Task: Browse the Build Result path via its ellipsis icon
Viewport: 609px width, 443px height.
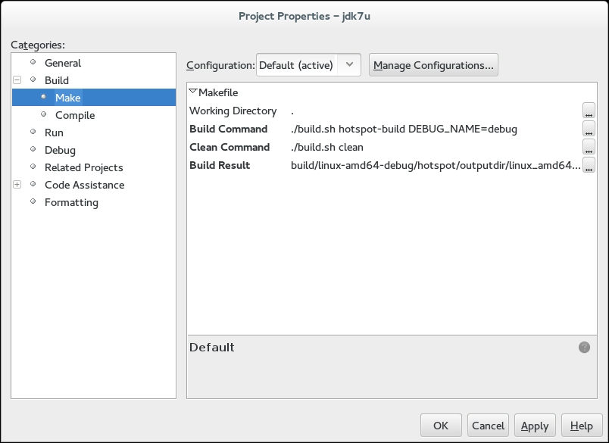Action: [x=589, y=165]
